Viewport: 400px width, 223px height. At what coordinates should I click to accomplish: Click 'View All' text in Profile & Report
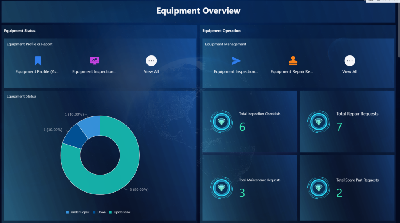point(151,72)
